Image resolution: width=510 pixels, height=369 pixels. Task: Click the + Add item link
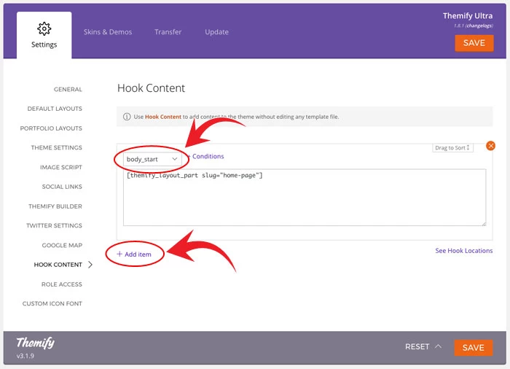click(x=134, y=254)
